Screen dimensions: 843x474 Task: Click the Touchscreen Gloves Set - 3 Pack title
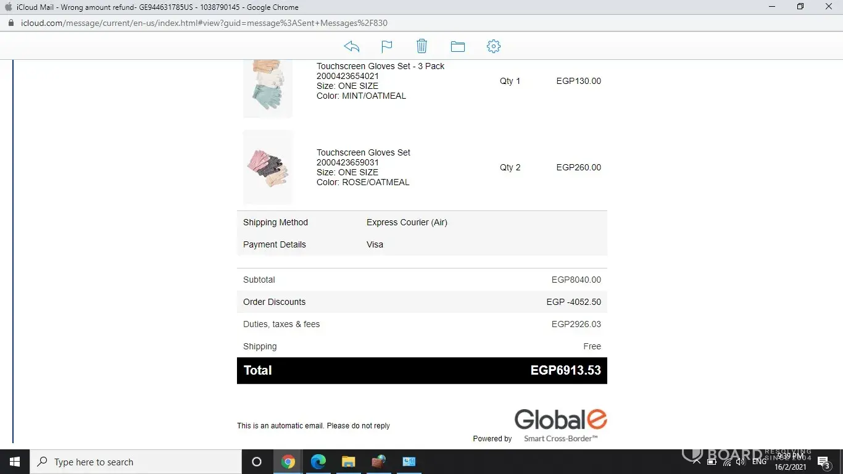[x=380, y=66]
